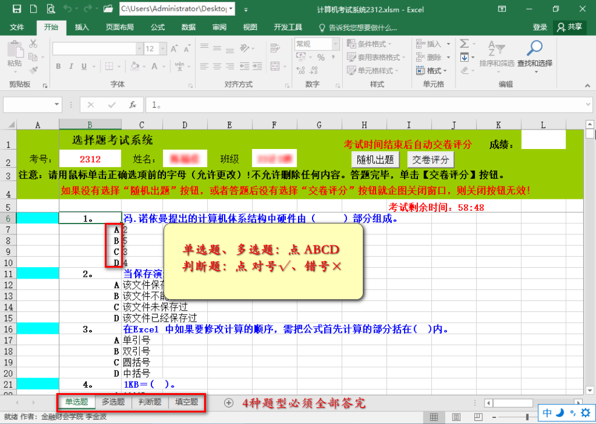596x424 pixels.
Task: Expand the Name Box dropdown
Action: coord(57,105)
